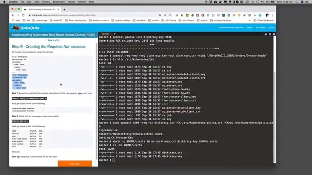Add a new terminal tab with plus
Viewport: 312px width, 175px height.
point(115,34)
